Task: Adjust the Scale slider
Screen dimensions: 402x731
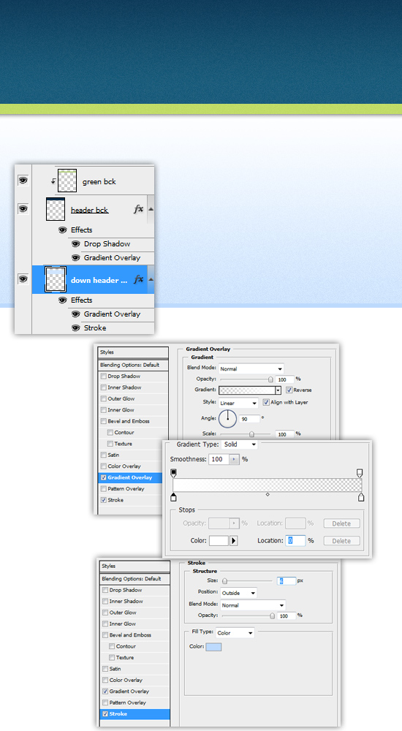Action: pyautogui.click(x=252, y=434)
